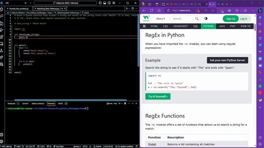Click the VS Code command center search box
Screen dimensions: 264x148
pos(65,3)
